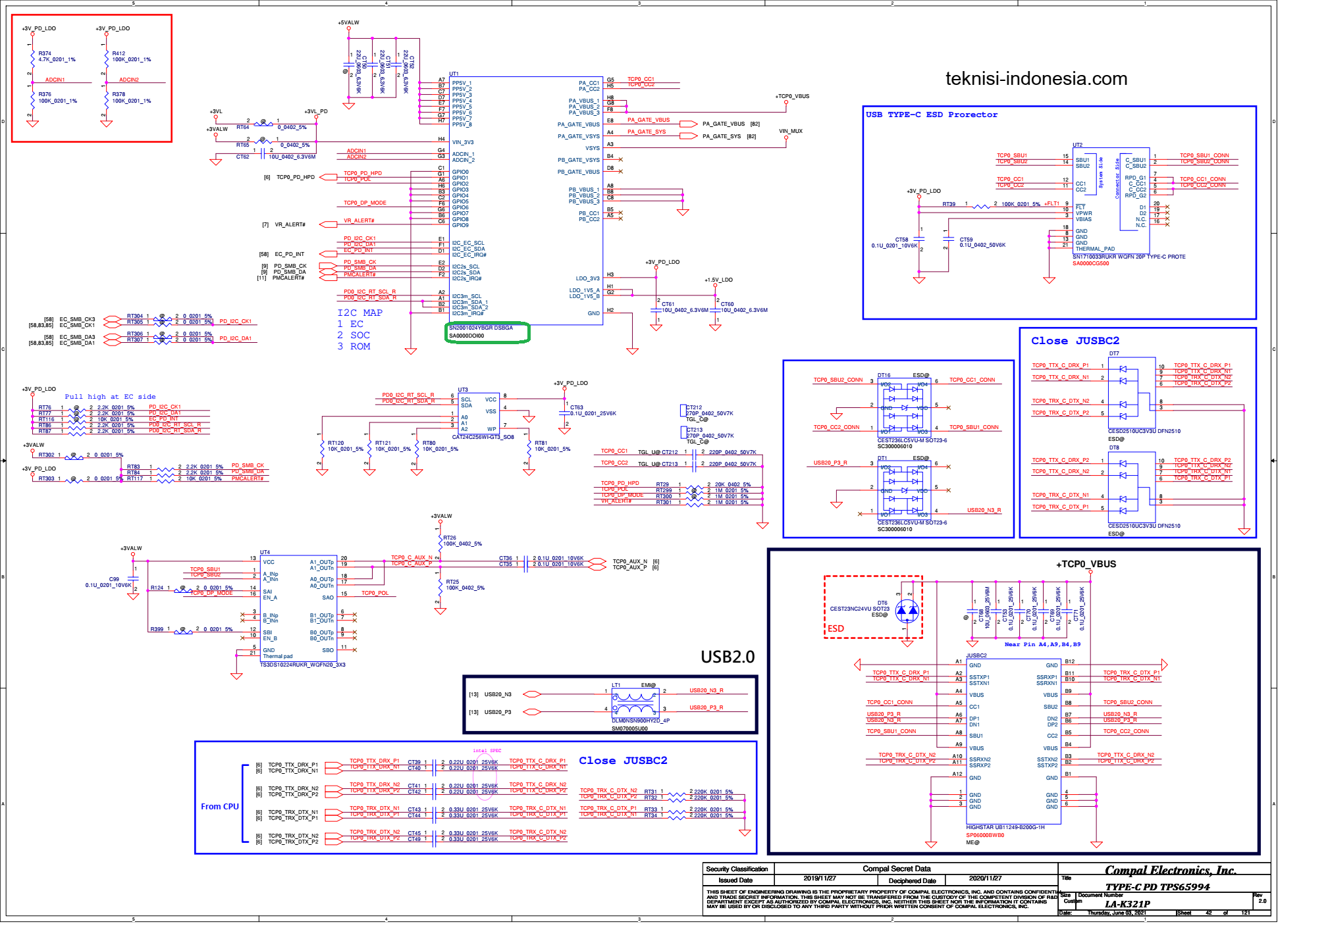Select HIGHSTAR UB11249-B200G-1H part text
Screen dimensions: 1330x939
coord(1005,827)
